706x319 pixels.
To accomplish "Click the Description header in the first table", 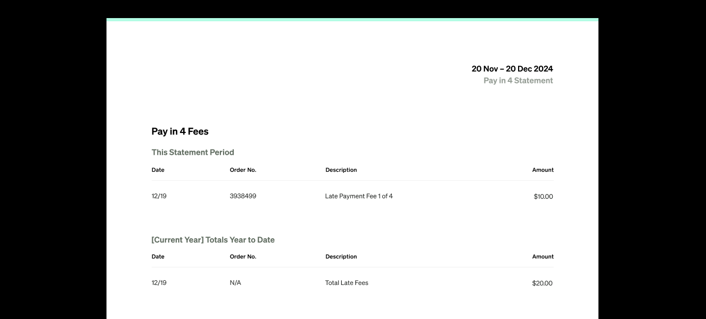I will [341, 170].
